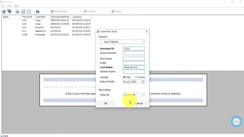Select the row recorded 2000/01/01 09:42:13
244x137 pixels.
[x=47, y=20]
